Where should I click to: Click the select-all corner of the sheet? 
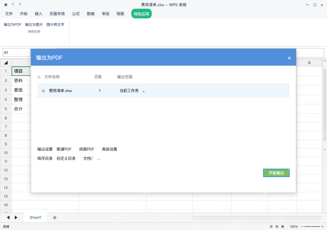coord(6,63)
